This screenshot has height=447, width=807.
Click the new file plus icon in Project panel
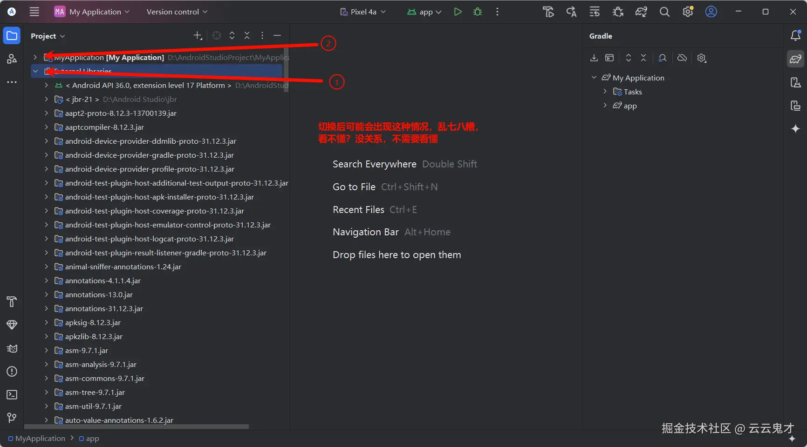coord(198,35)
